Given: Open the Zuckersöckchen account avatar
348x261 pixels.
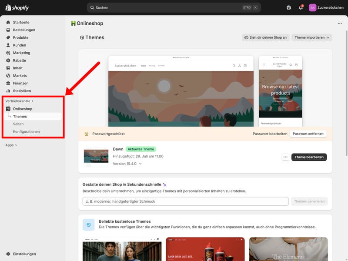Looking at the screenshot, I should click(x=312, y=7).
